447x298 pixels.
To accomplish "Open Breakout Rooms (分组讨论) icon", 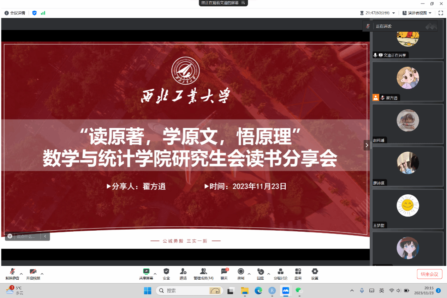I will (280, 272).
